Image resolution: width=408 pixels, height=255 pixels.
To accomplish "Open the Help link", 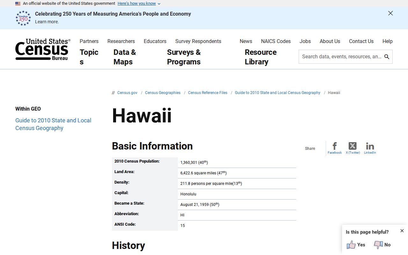I will 388,41.
